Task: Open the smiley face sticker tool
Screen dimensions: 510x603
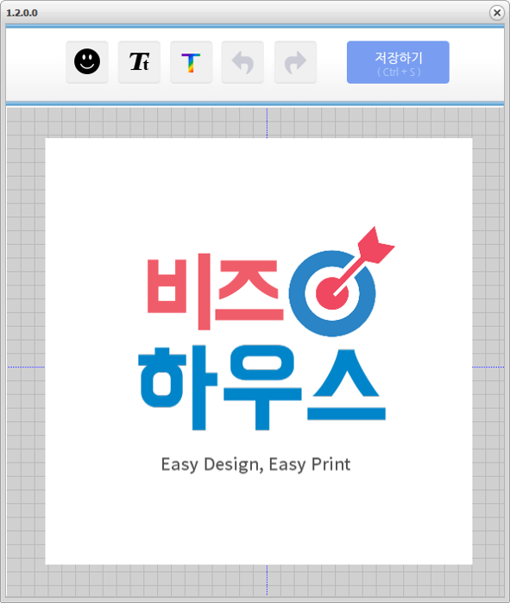Action: 87,62
